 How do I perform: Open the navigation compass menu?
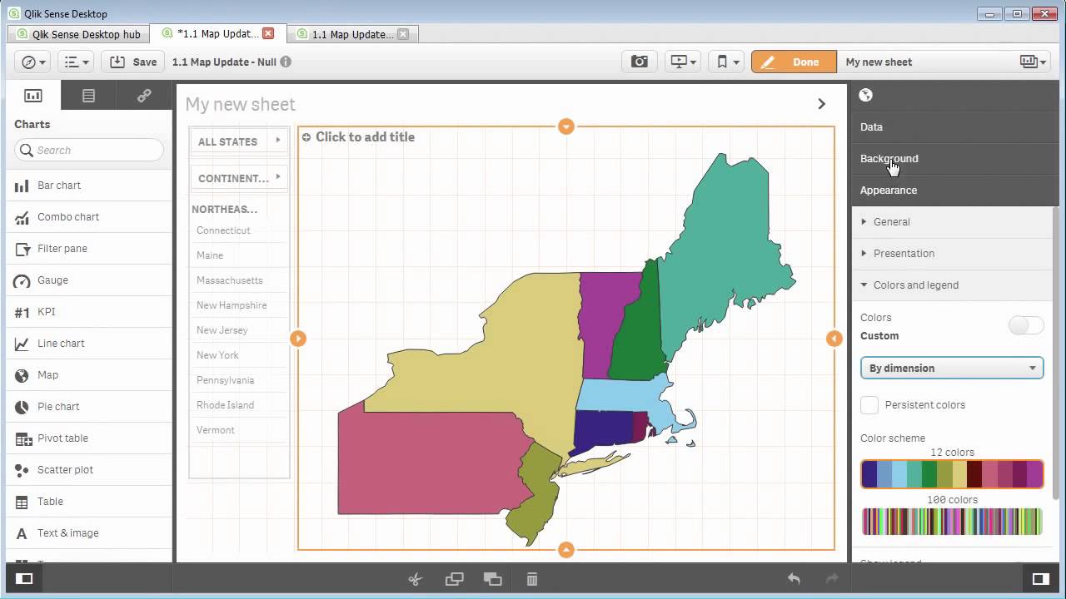[33, 62]
